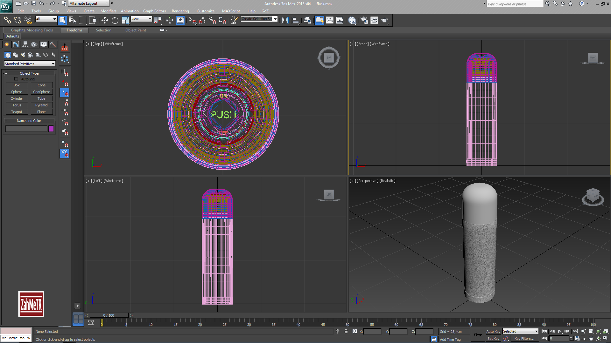Open the Modifiers menu

click(108, 11)
